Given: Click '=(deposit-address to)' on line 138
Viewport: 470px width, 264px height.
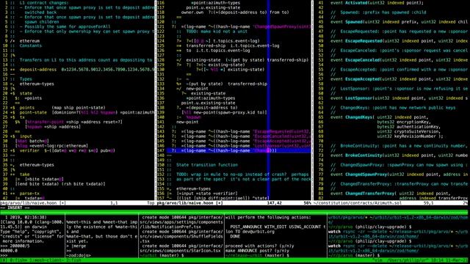Looking at the screenshot, I should point(211,108).
